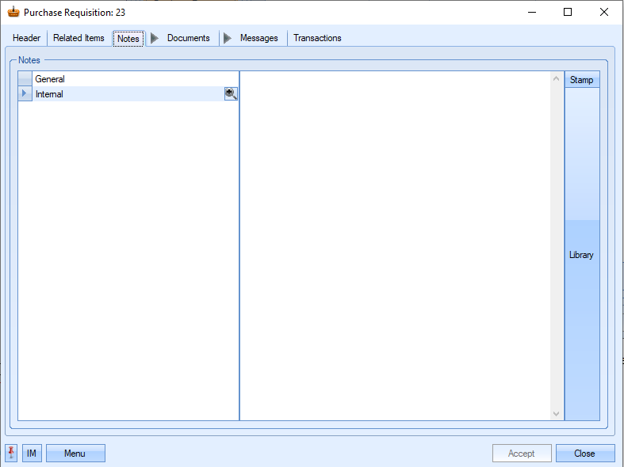Image resolution: width=624 pixels, height=467 pixels.
Task: Click the arrow icon before Documents tab
Action: click(155, 38)
